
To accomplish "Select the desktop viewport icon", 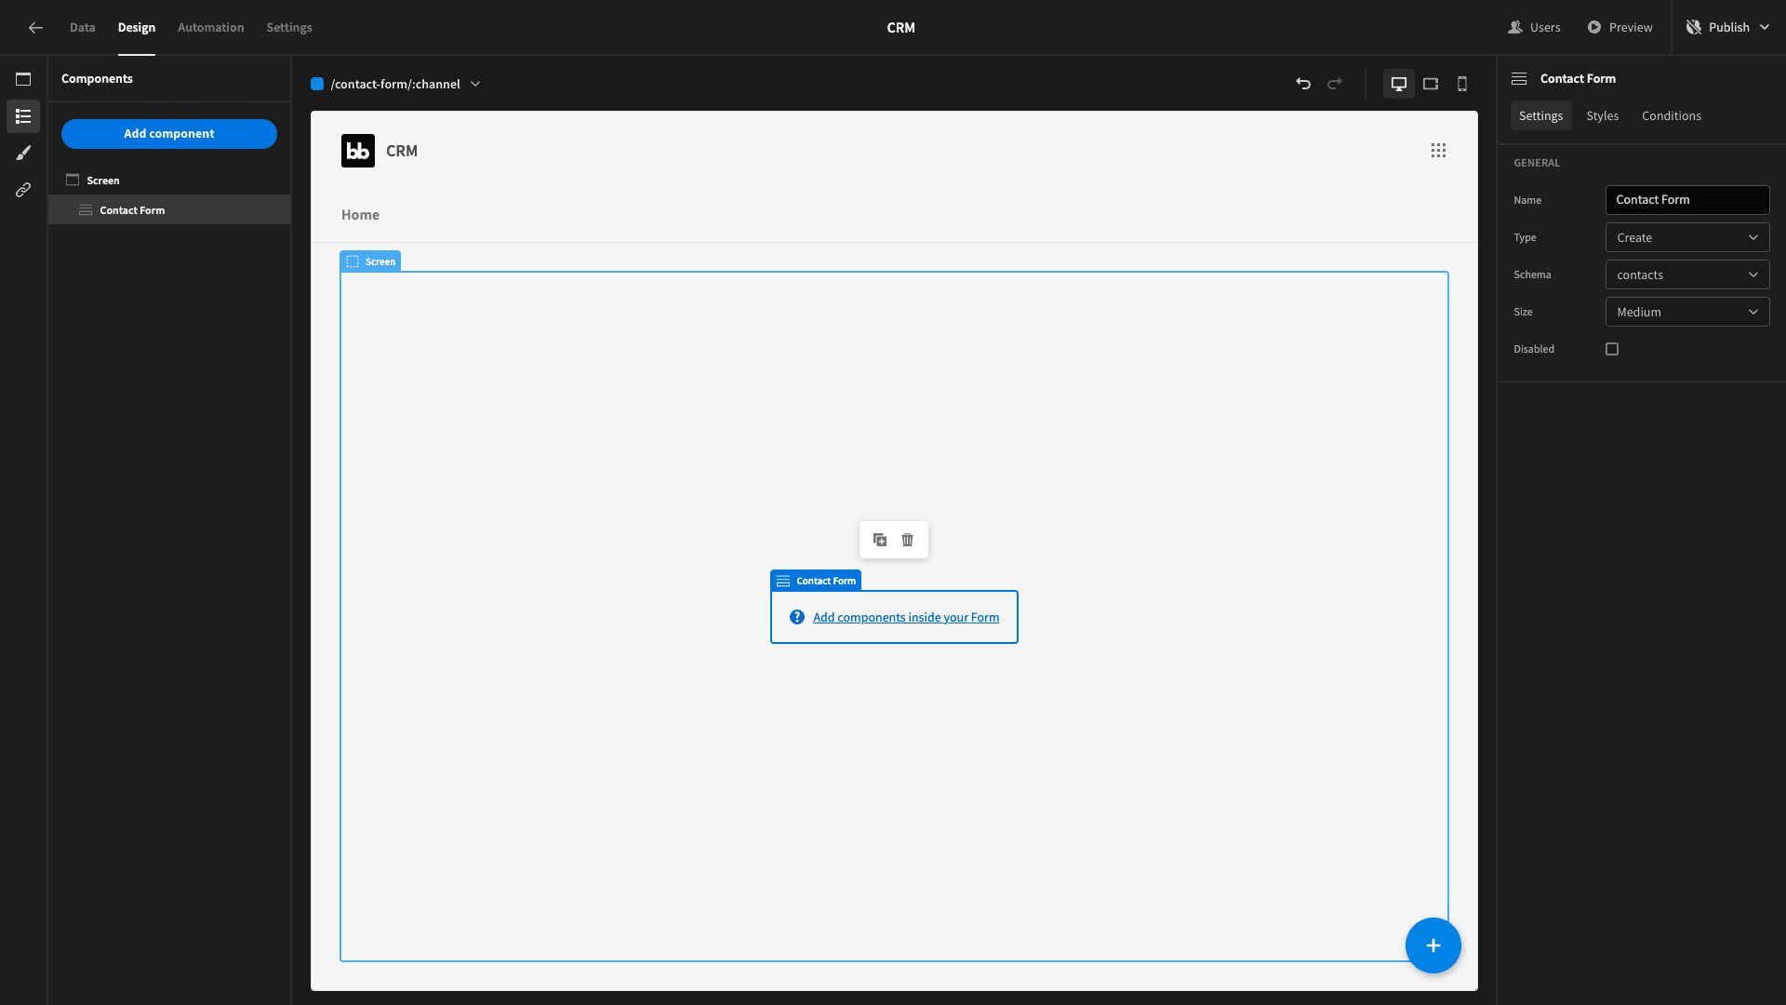I will pos(1398,84).
